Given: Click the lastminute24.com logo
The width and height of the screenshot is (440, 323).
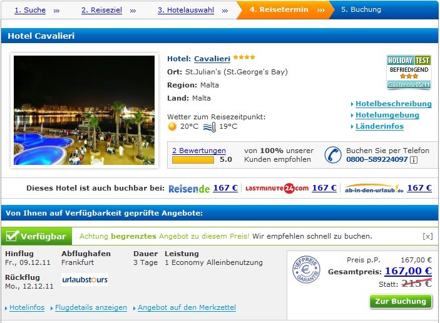Looking at the screenshot, I should point(277,188).
